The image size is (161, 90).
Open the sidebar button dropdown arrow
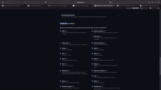coord(5,2)
